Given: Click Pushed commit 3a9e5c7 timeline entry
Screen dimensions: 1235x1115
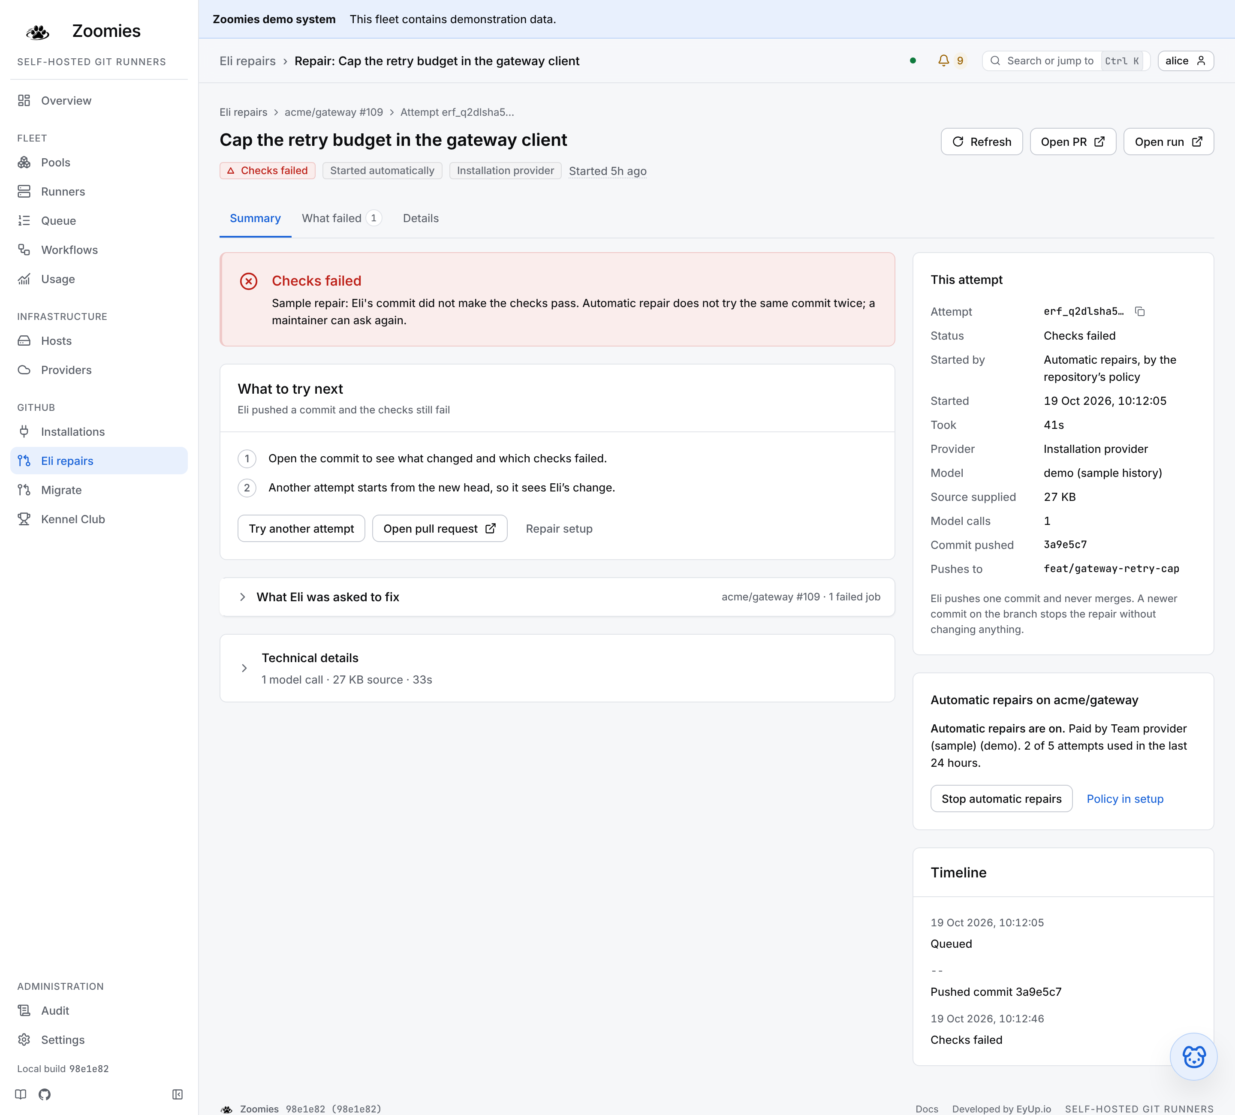Looking at the screenshot, I should pos(996,992).
